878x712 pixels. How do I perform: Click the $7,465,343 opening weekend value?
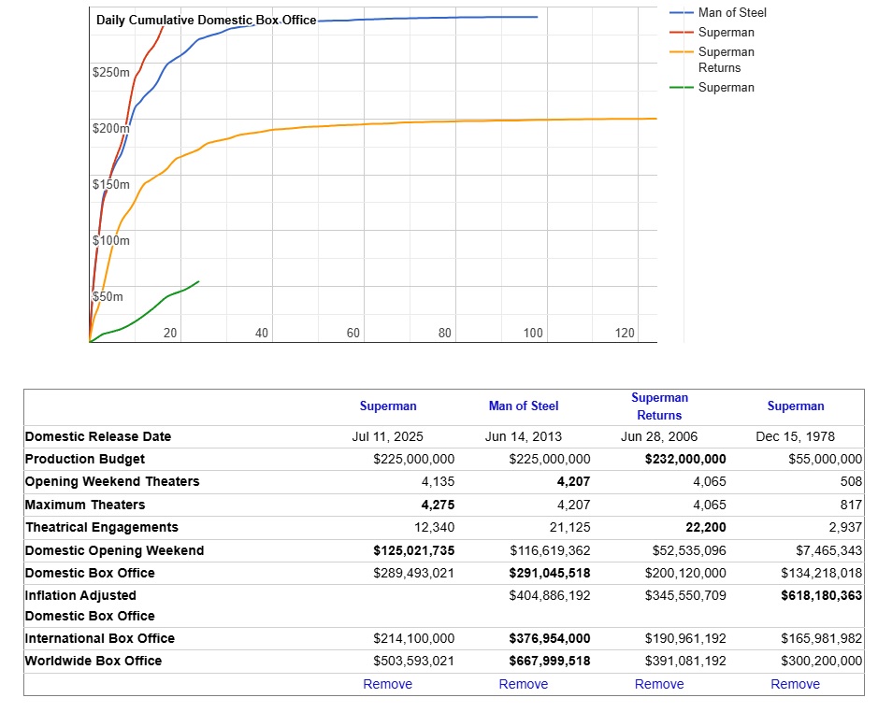click(x=828, y=550)
